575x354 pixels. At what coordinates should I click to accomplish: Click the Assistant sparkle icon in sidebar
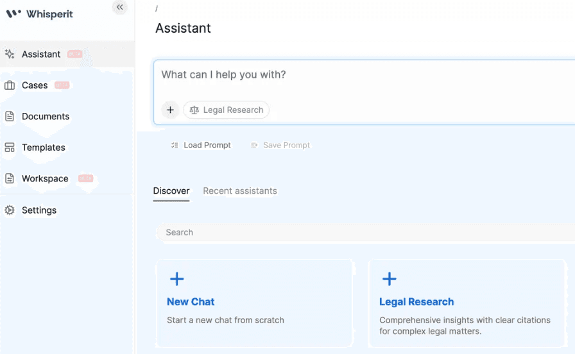coord(10,55)
